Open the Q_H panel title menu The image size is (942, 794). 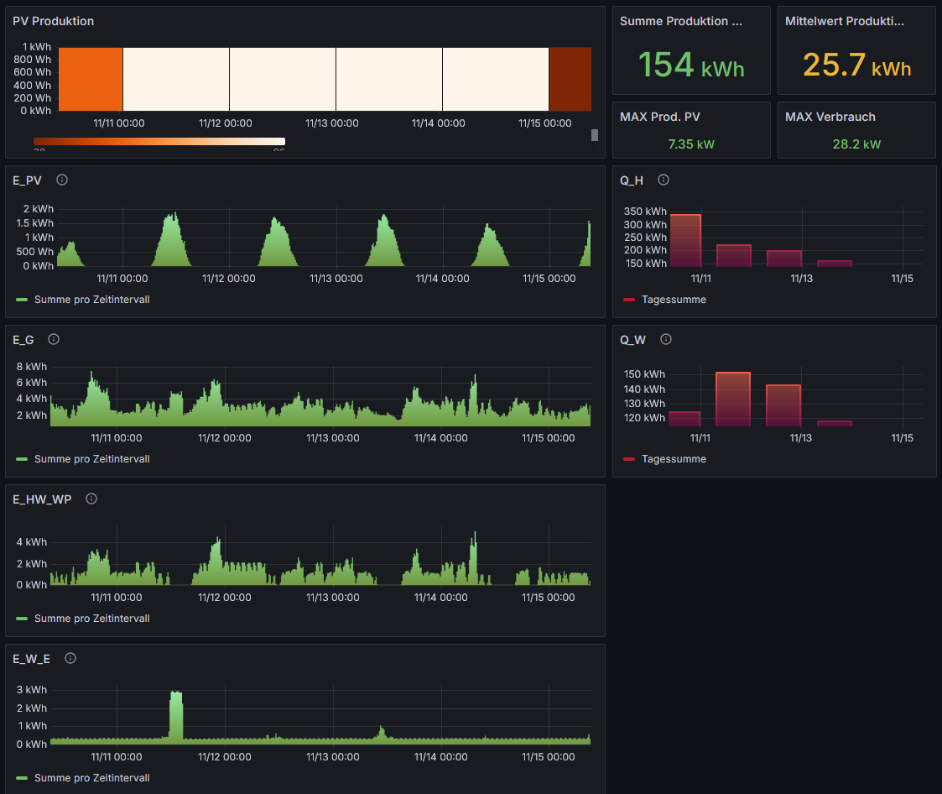632,180
